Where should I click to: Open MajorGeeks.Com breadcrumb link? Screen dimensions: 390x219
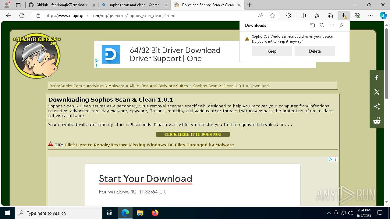tap(66, 86)
